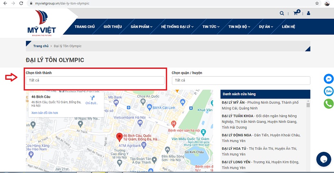Open site search magnifier icon
Image resolution: width=334 pixels, height=173 pixels.
pyautogui.click(x=282, y=13)
